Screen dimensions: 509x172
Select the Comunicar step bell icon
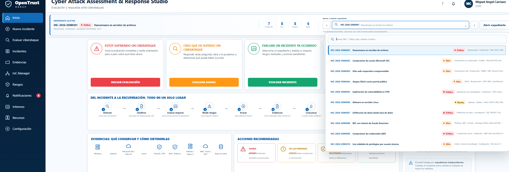pos(311,106)
